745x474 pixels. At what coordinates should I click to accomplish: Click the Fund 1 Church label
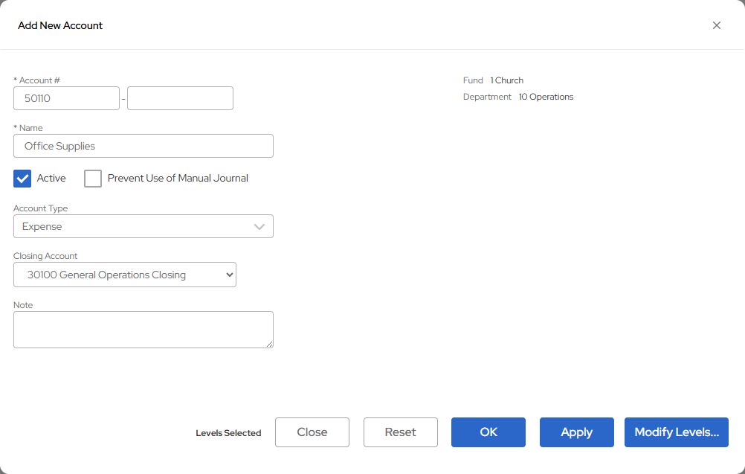click(494, 80)
